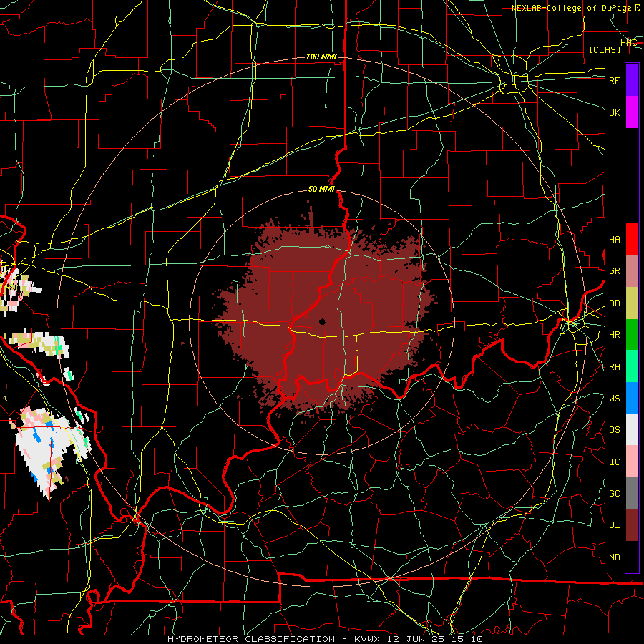The height and width of the screenshot is (644, 644).
Task: Click the 'HR' legend label
Action: 614,335
